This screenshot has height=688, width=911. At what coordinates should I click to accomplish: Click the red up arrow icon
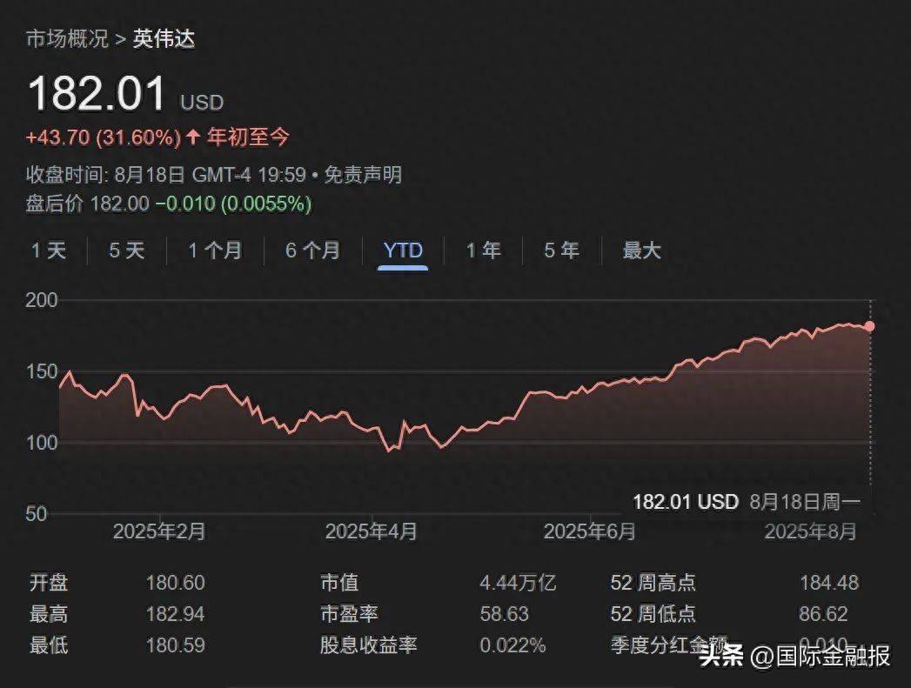pyautogui.click(x=193, y=137)
